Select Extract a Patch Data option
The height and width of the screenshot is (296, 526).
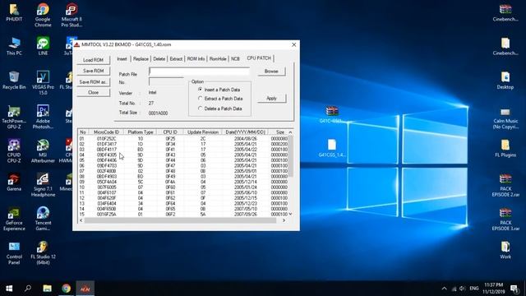220,99
